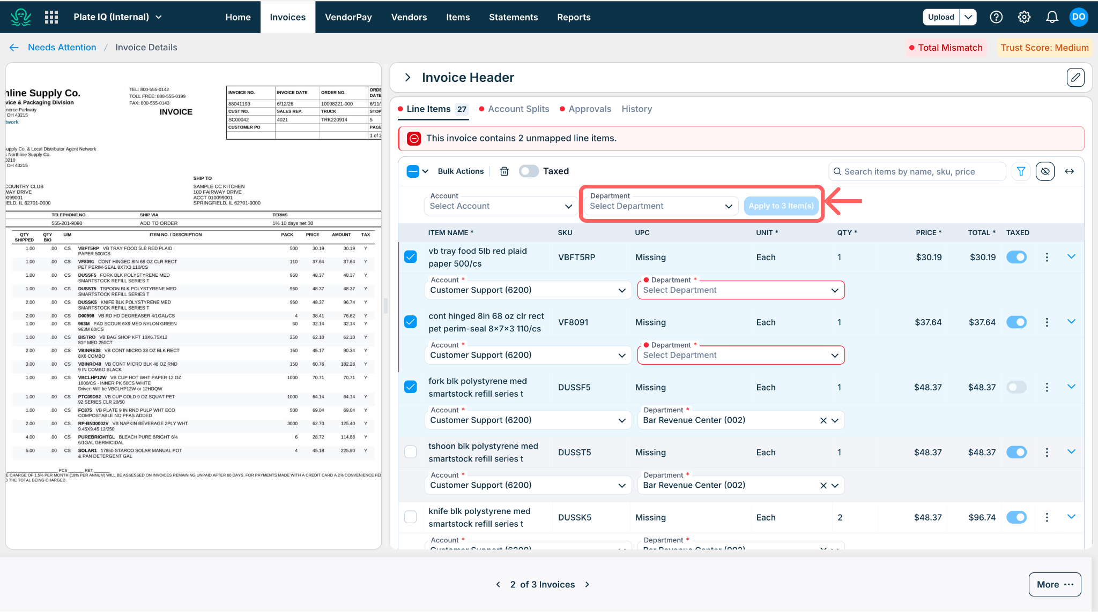Open the bulk Select Department dropdown
The width and height of the screenshot is (1098, 612).
click(661, 206)
